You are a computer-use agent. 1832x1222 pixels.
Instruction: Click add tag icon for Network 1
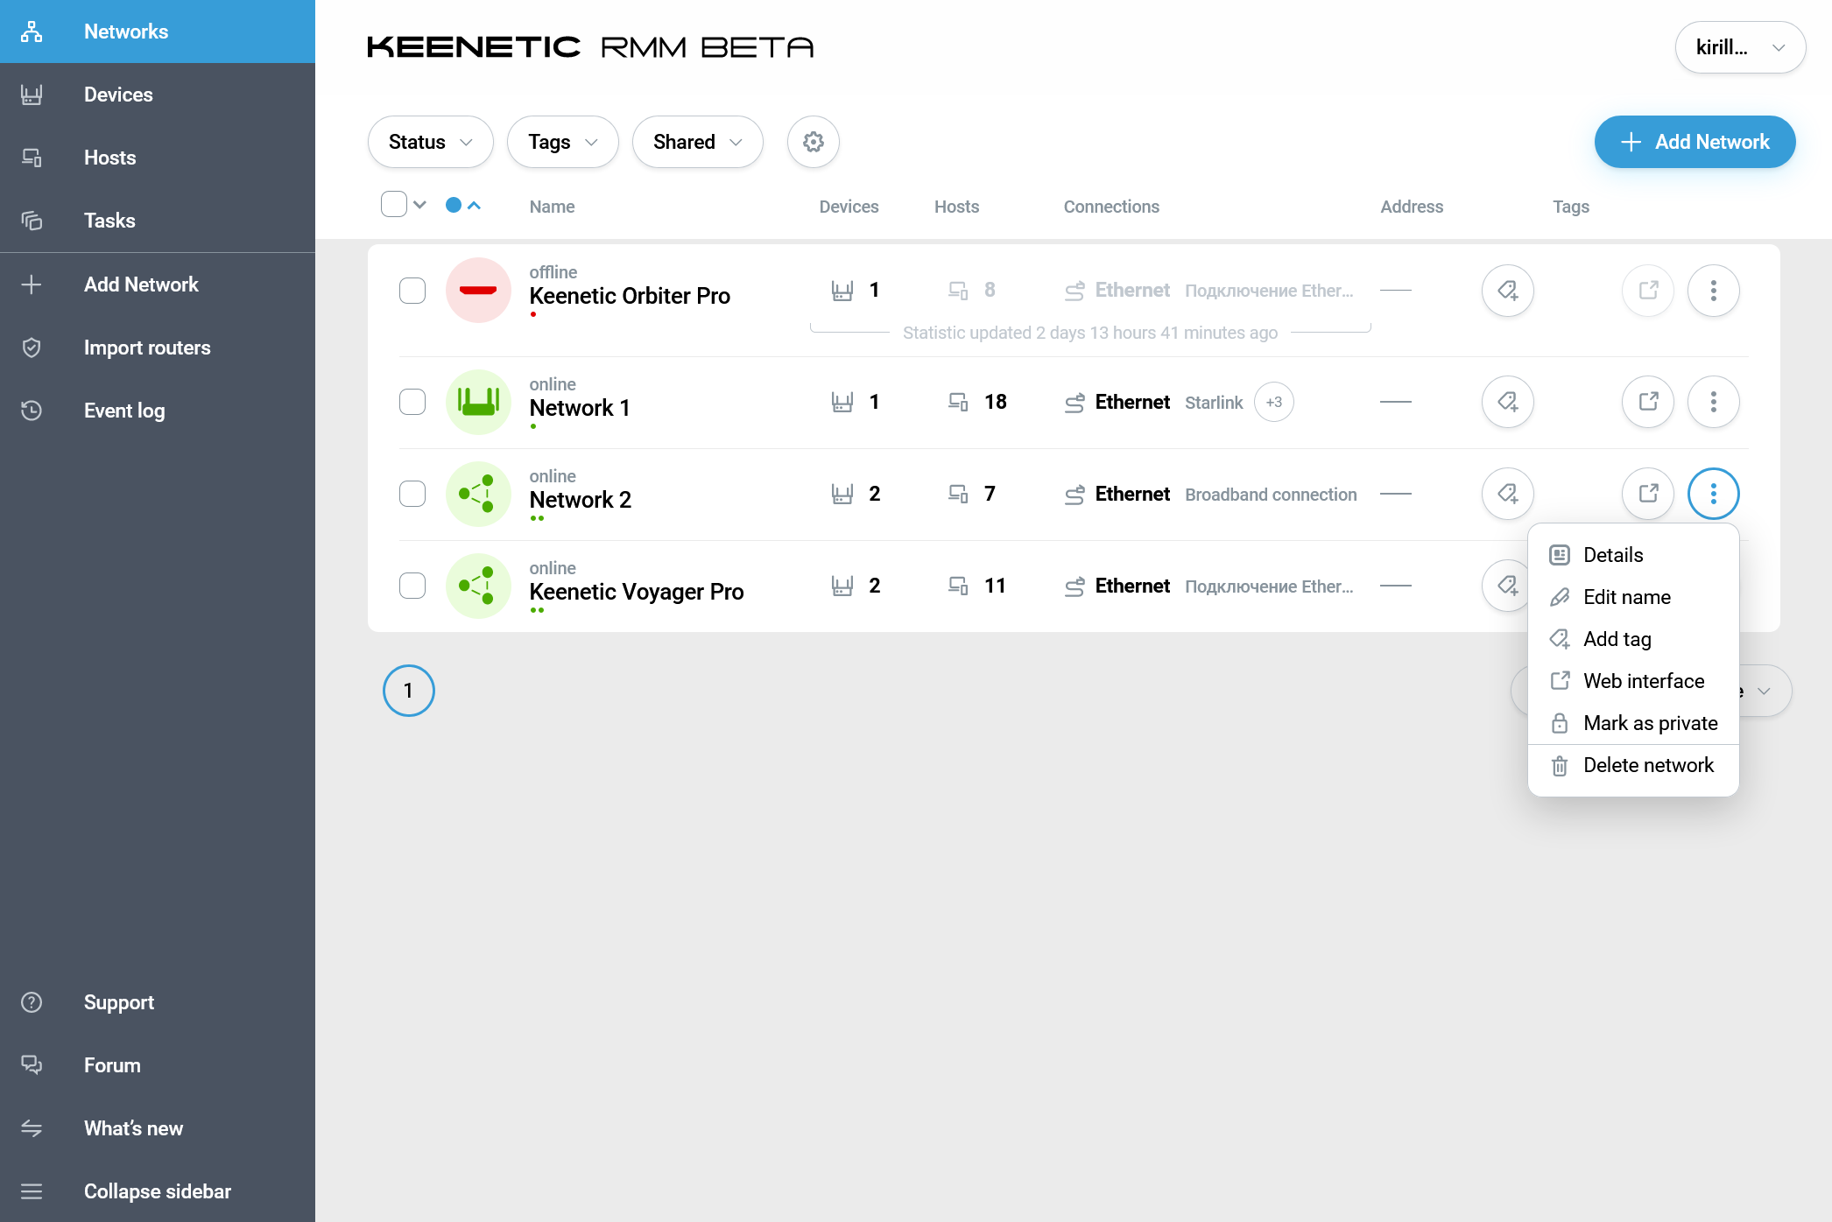point(1507,402)
